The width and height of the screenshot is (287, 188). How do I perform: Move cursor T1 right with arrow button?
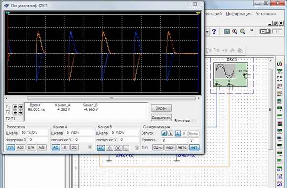click(x=21, y=107)
